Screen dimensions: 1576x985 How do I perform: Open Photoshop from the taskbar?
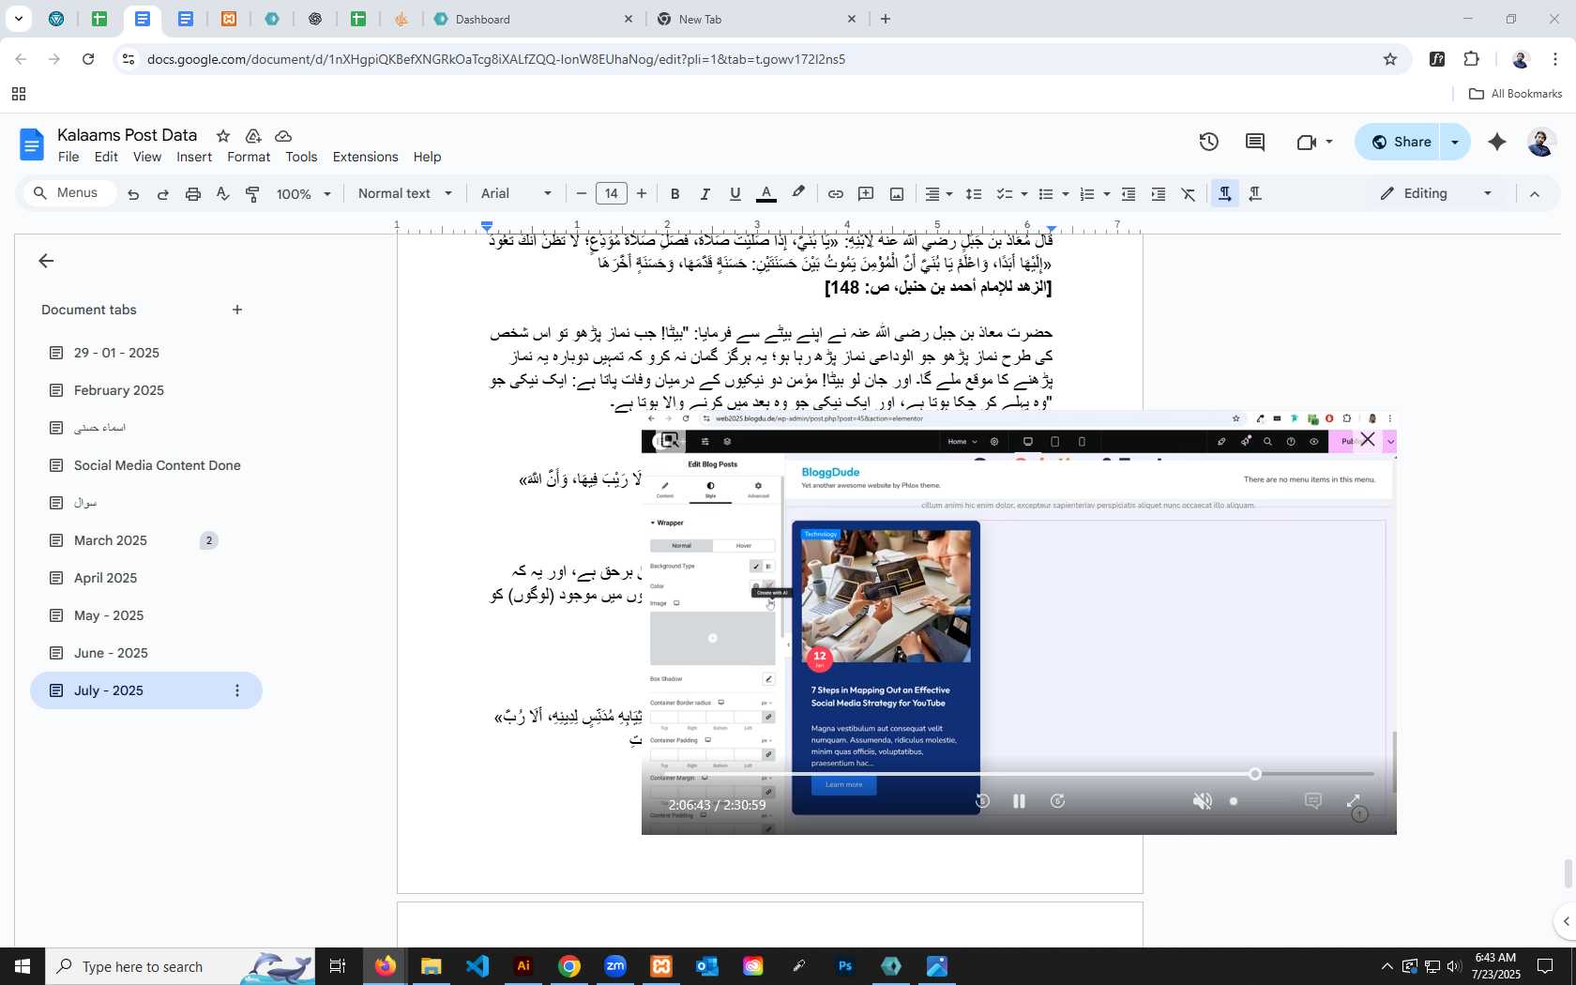click(x=845, y=966)
